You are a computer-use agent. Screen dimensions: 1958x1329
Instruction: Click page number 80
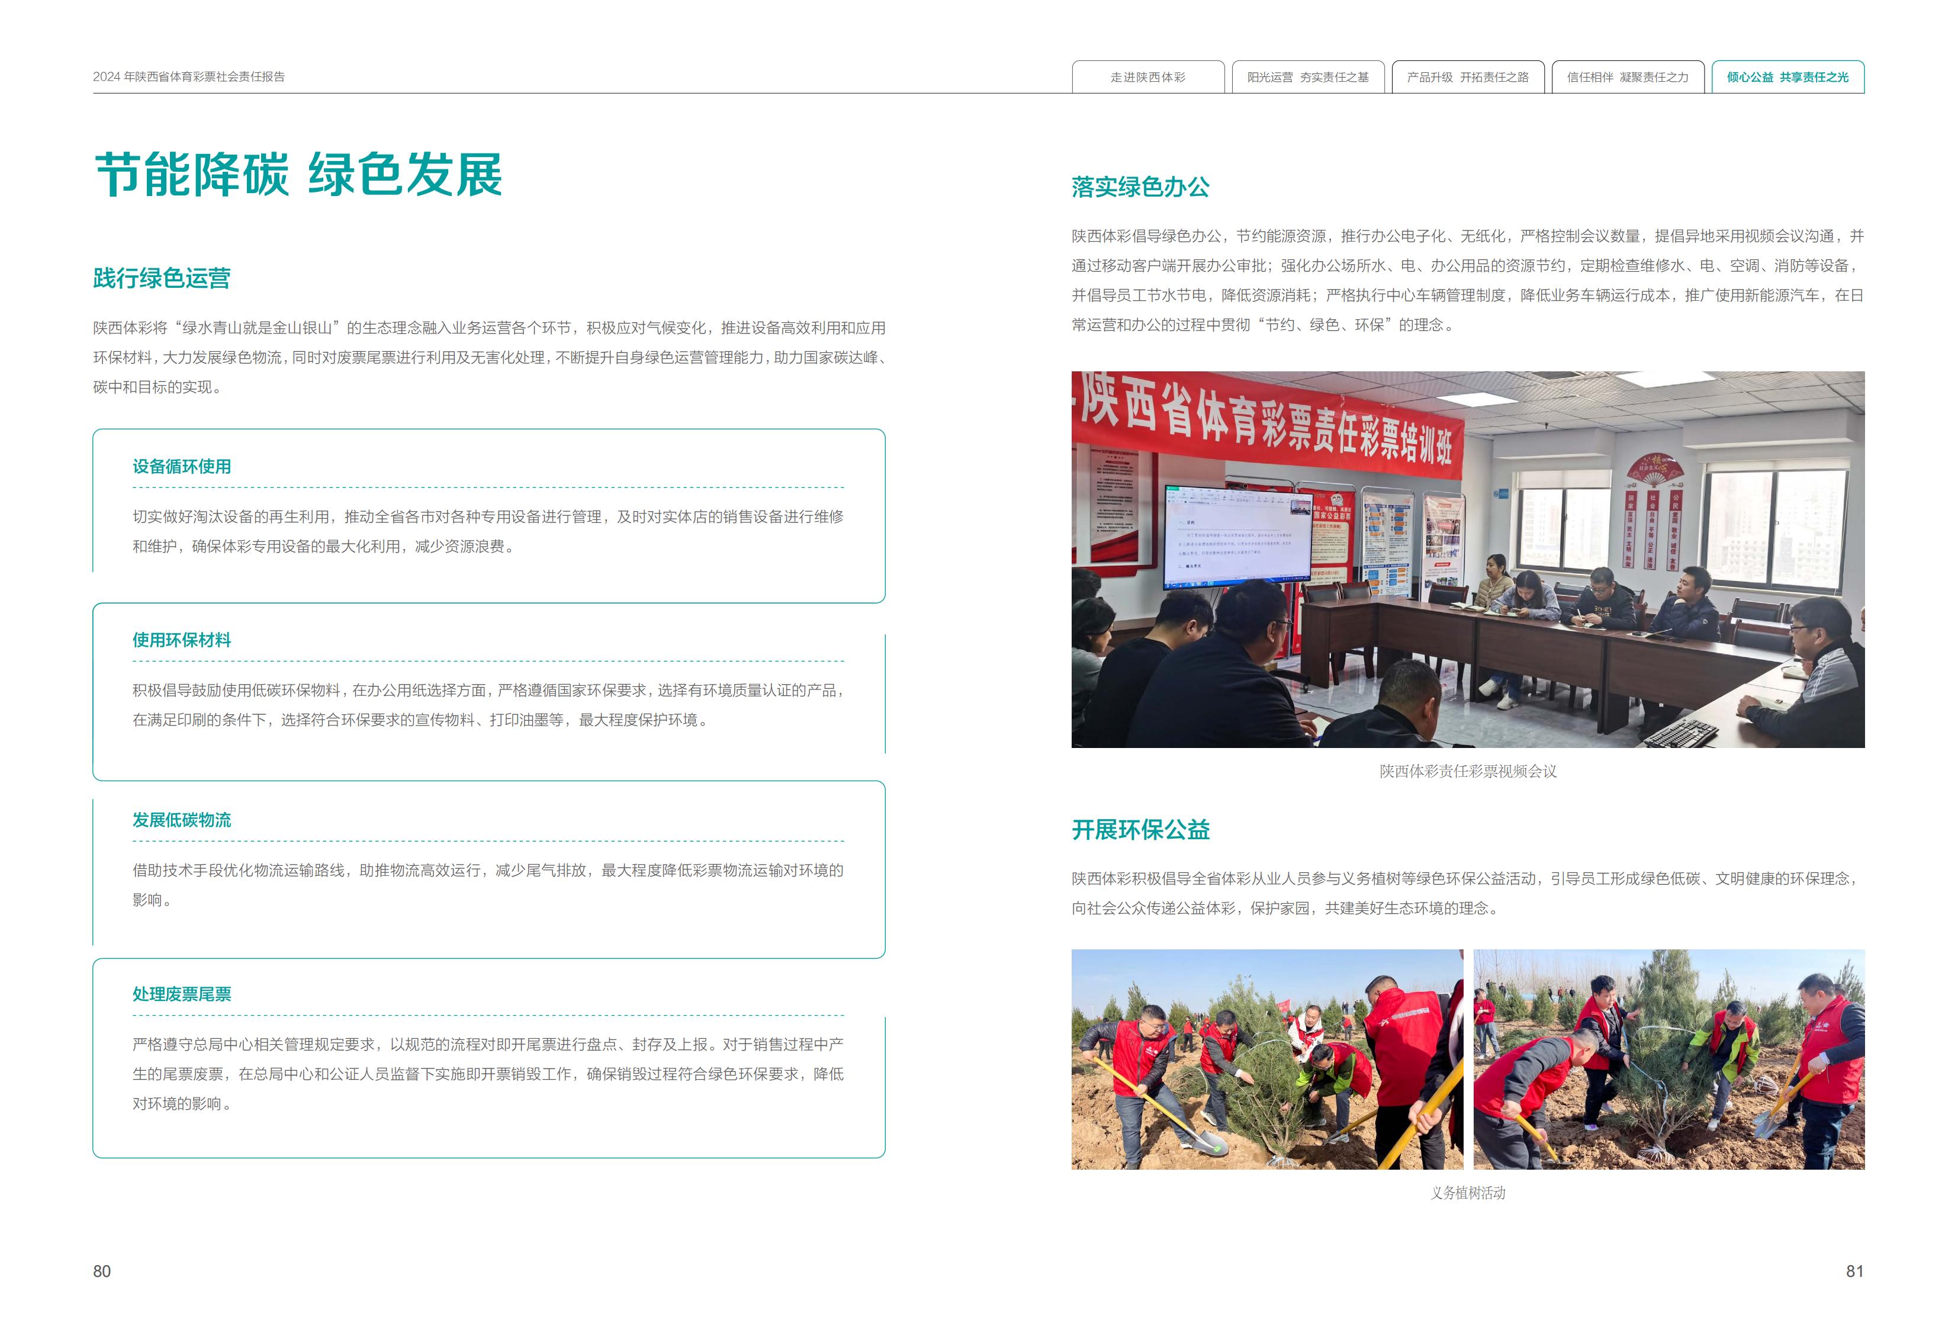click(102, 1271)
